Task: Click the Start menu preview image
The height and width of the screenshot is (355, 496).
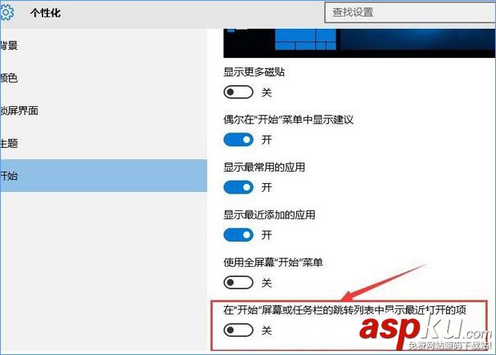Action: tap(360, 43)
